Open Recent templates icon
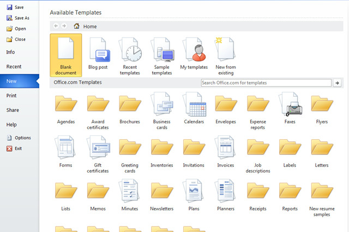 pyautogui.click(x=130, y=55)
